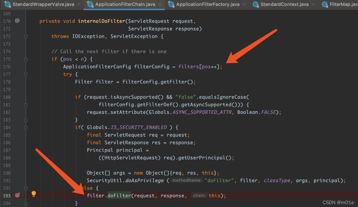358x207 pixels.
Task: Open the light bulb quick-fix on line 193
Action: coord(34,194)
